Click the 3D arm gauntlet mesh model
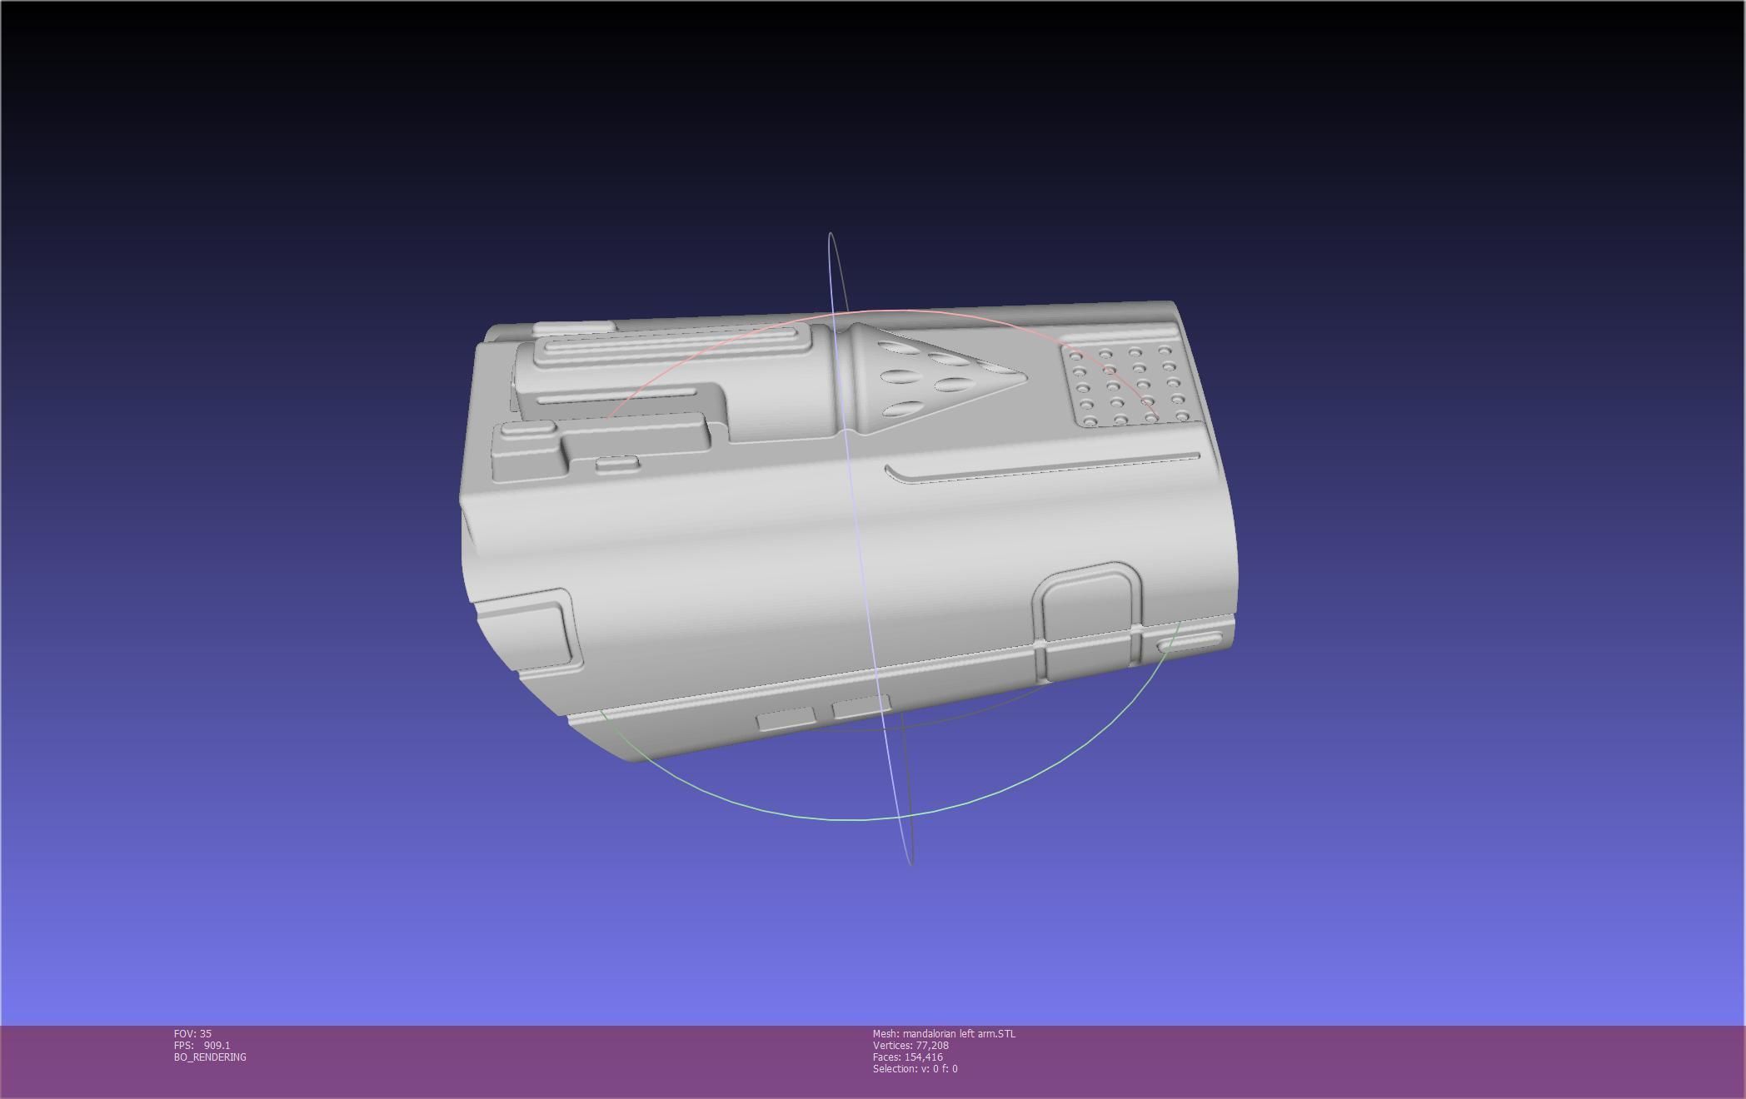 click(849, 530)
